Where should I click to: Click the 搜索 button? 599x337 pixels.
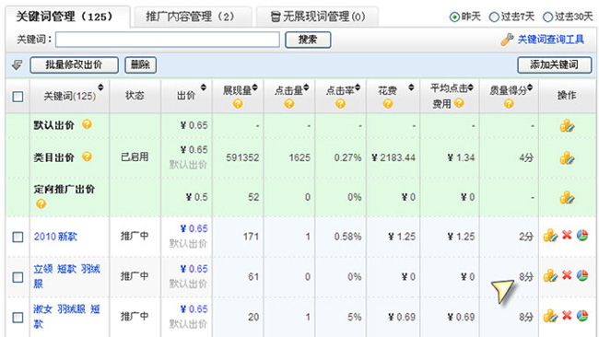[x=308, y=40]
